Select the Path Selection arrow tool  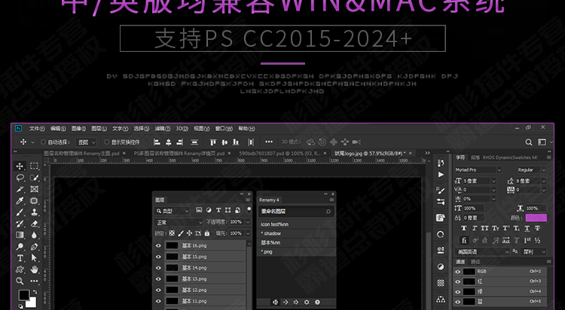click(x=34, y=258)
